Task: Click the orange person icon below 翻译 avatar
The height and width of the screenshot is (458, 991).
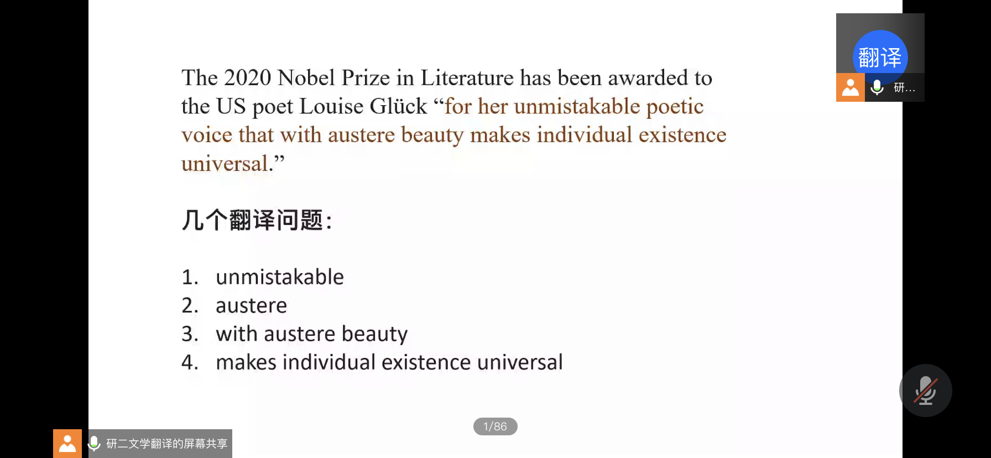Action: (x=850, y=87)
